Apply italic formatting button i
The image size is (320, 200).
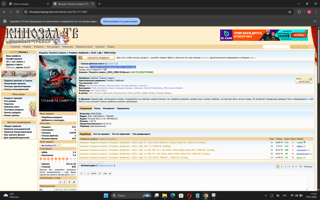pyautogui.click(x=85, y=173)
